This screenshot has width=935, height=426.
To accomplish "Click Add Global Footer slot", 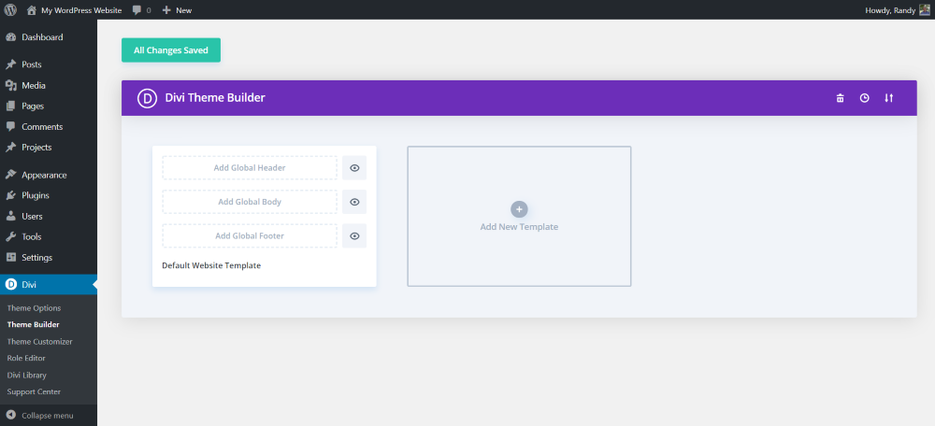I will 250,236.
